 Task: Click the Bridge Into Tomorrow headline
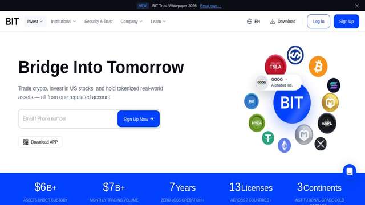point(101,67)
